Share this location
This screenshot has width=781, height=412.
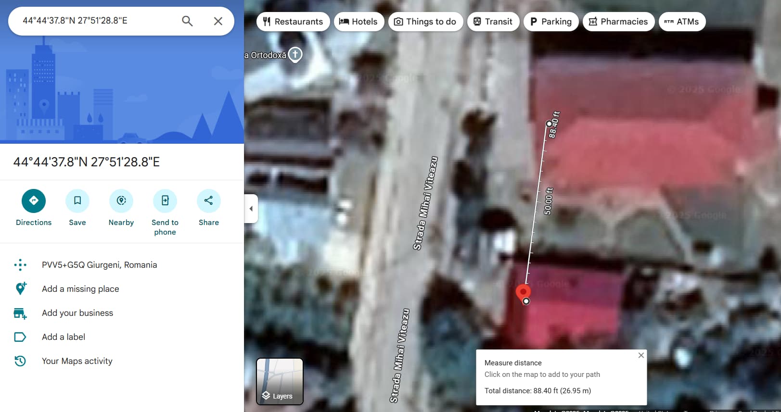point(209,208)
